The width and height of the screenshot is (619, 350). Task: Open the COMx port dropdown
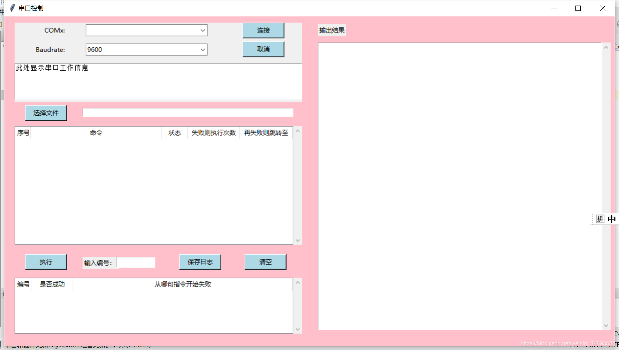(x=202, y=30)
